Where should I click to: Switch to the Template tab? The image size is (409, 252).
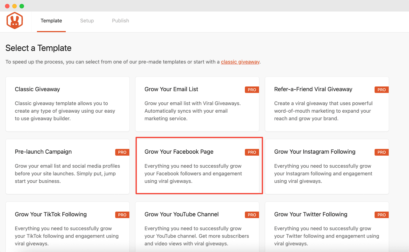tap(51, 21)
